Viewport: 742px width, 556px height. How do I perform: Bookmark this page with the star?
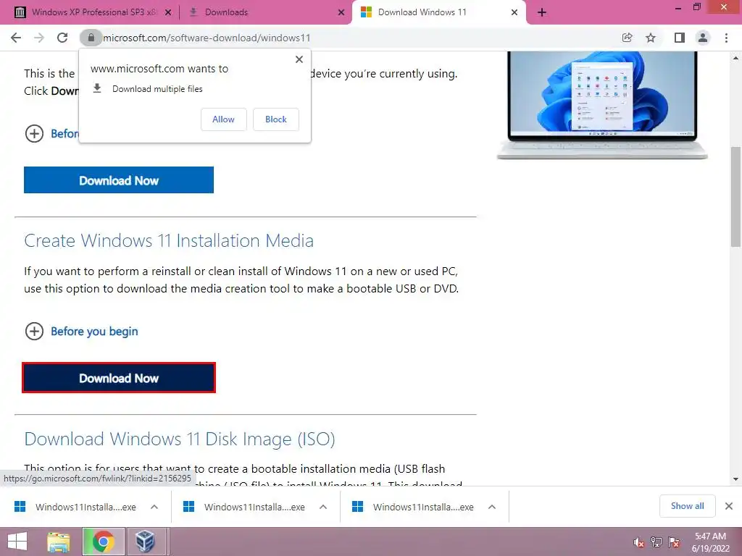651,38
